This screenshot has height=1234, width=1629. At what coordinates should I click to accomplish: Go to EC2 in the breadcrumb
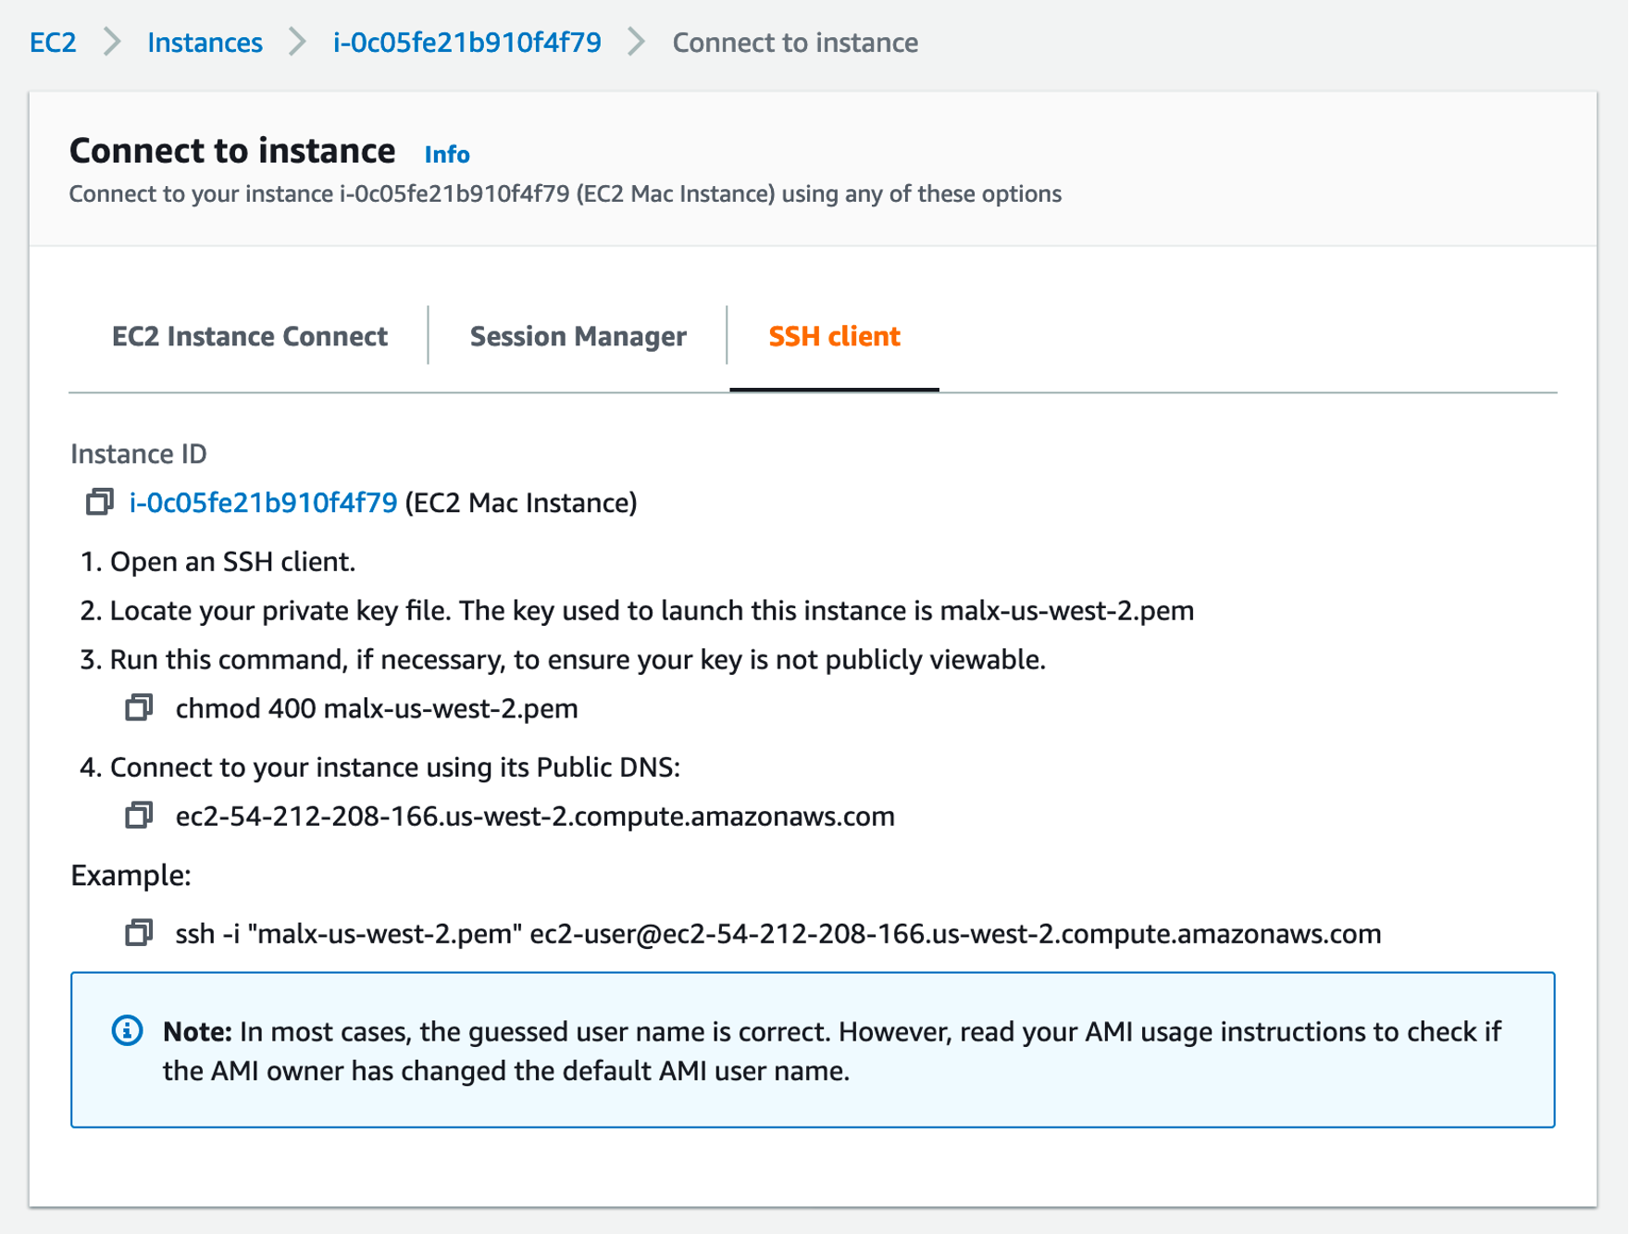coord(53,43)
